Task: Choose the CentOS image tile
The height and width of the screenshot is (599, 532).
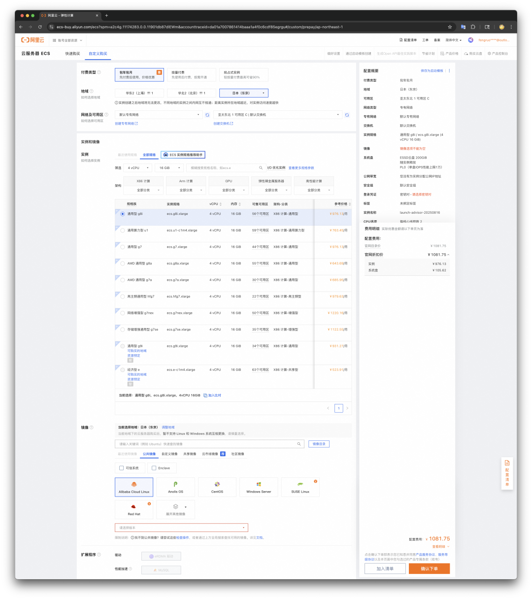Action: (217, 487)
